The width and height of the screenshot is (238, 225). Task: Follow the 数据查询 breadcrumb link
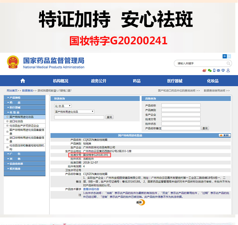(27, 91)
